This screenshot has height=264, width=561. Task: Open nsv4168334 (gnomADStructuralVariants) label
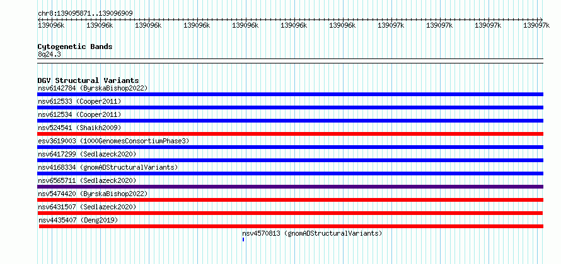pyautogui.click(x=108, y=167)
